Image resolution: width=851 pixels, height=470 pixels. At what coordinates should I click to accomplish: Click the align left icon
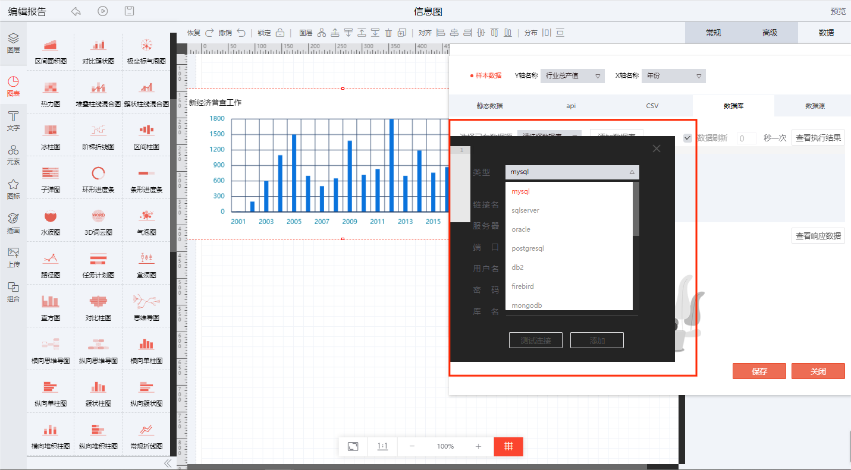coord(441,33)
